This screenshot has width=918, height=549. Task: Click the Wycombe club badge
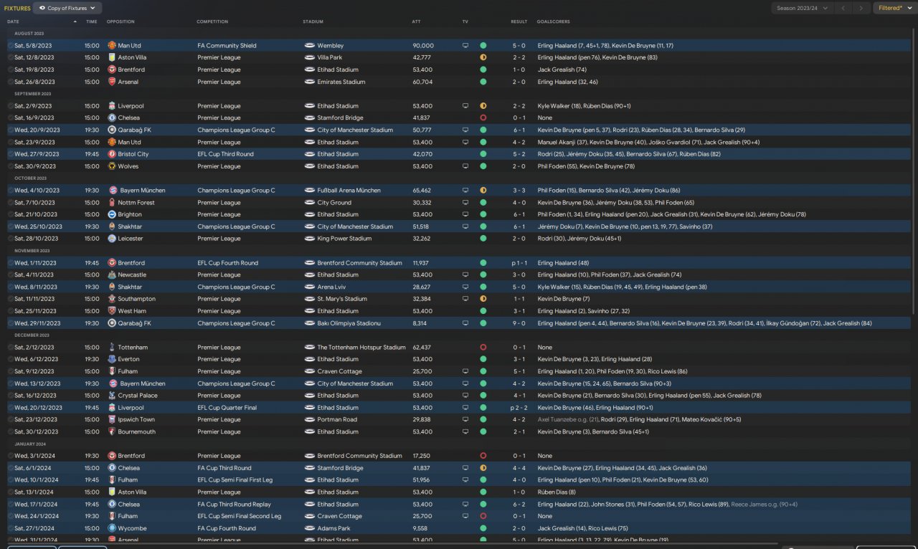pyautogui.click(x=112, y=528)
